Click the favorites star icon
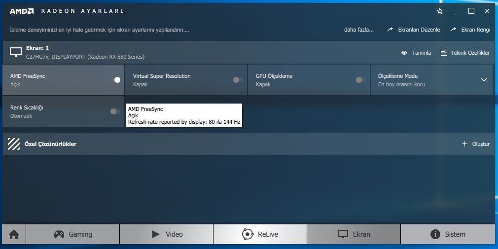This screenshot has height=249, width=498. [x=440, y=11]
